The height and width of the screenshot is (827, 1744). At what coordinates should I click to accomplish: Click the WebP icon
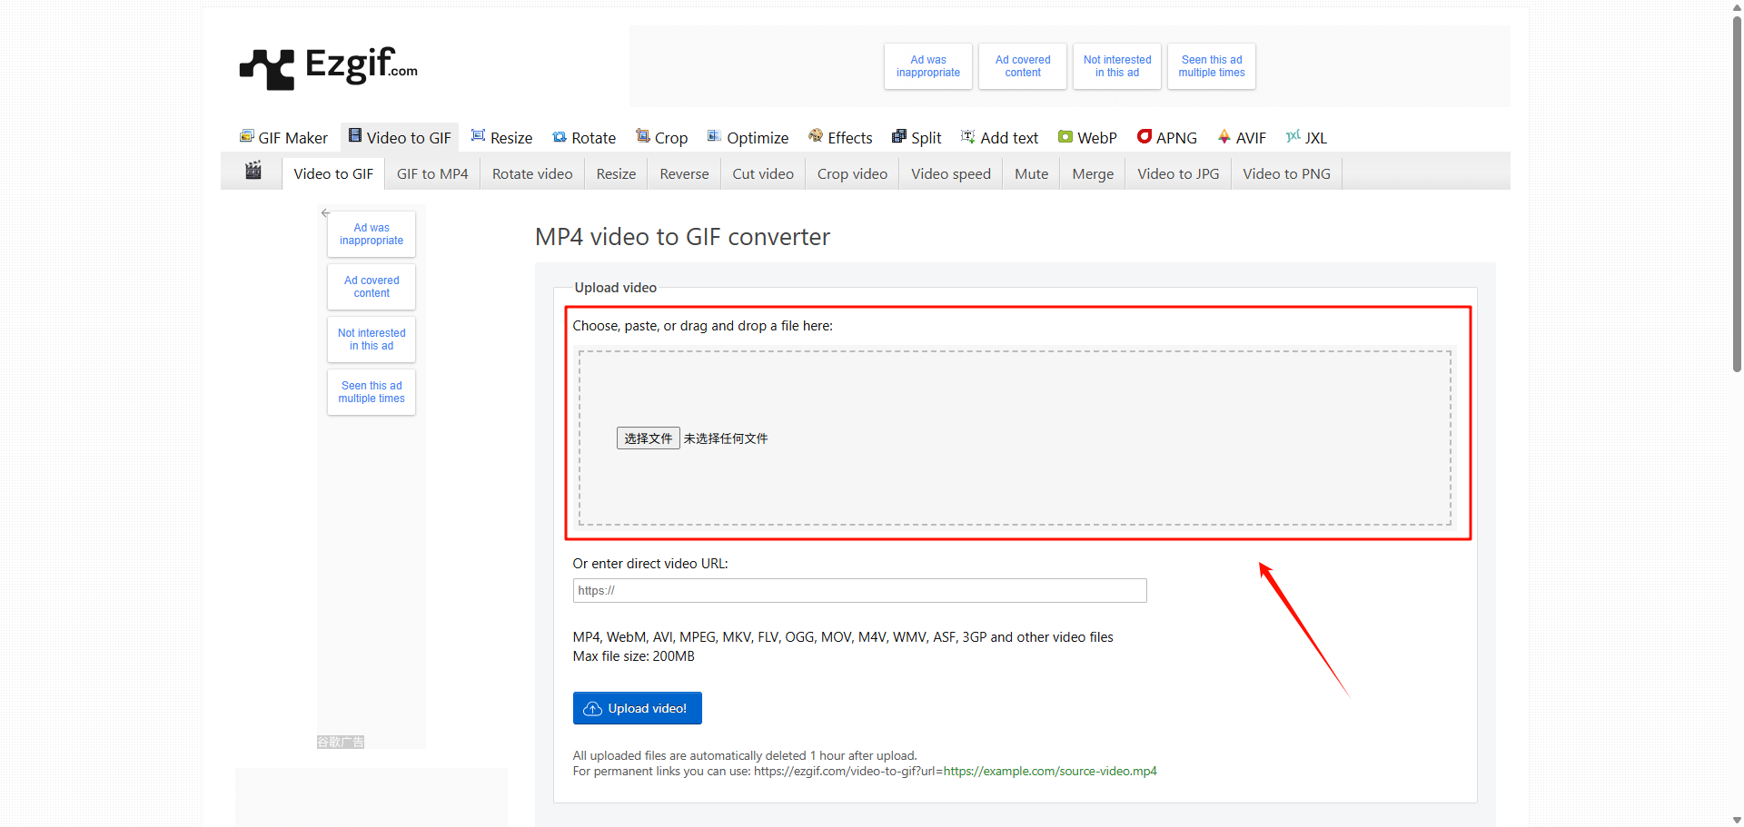tap(1065, 136)
